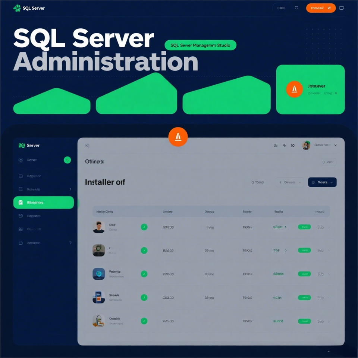
Task: Click the orange button in the top bar
Action: 321,8
